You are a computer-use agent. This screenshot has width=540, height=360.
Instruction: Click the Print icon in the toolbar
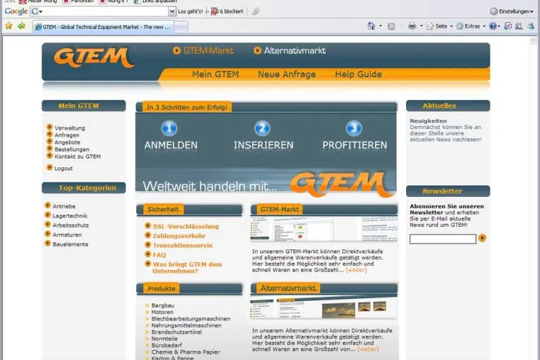point(412,26)
